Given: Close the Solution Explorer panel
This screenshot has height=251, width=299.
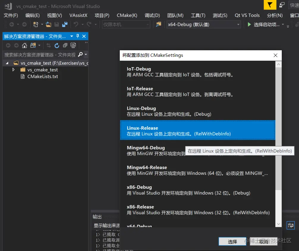Looking at the screenshot, I should (84, 36).
